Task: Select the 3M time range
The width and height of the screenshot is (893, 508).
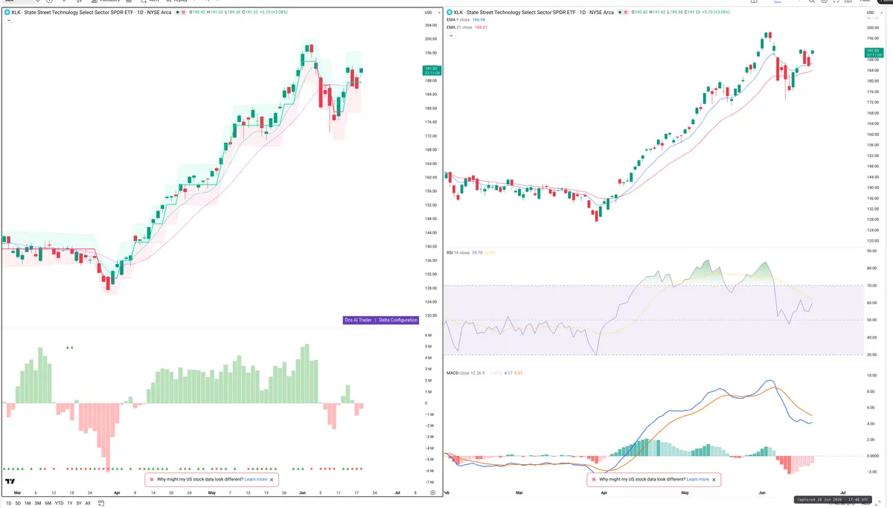Action: (38, 504)
